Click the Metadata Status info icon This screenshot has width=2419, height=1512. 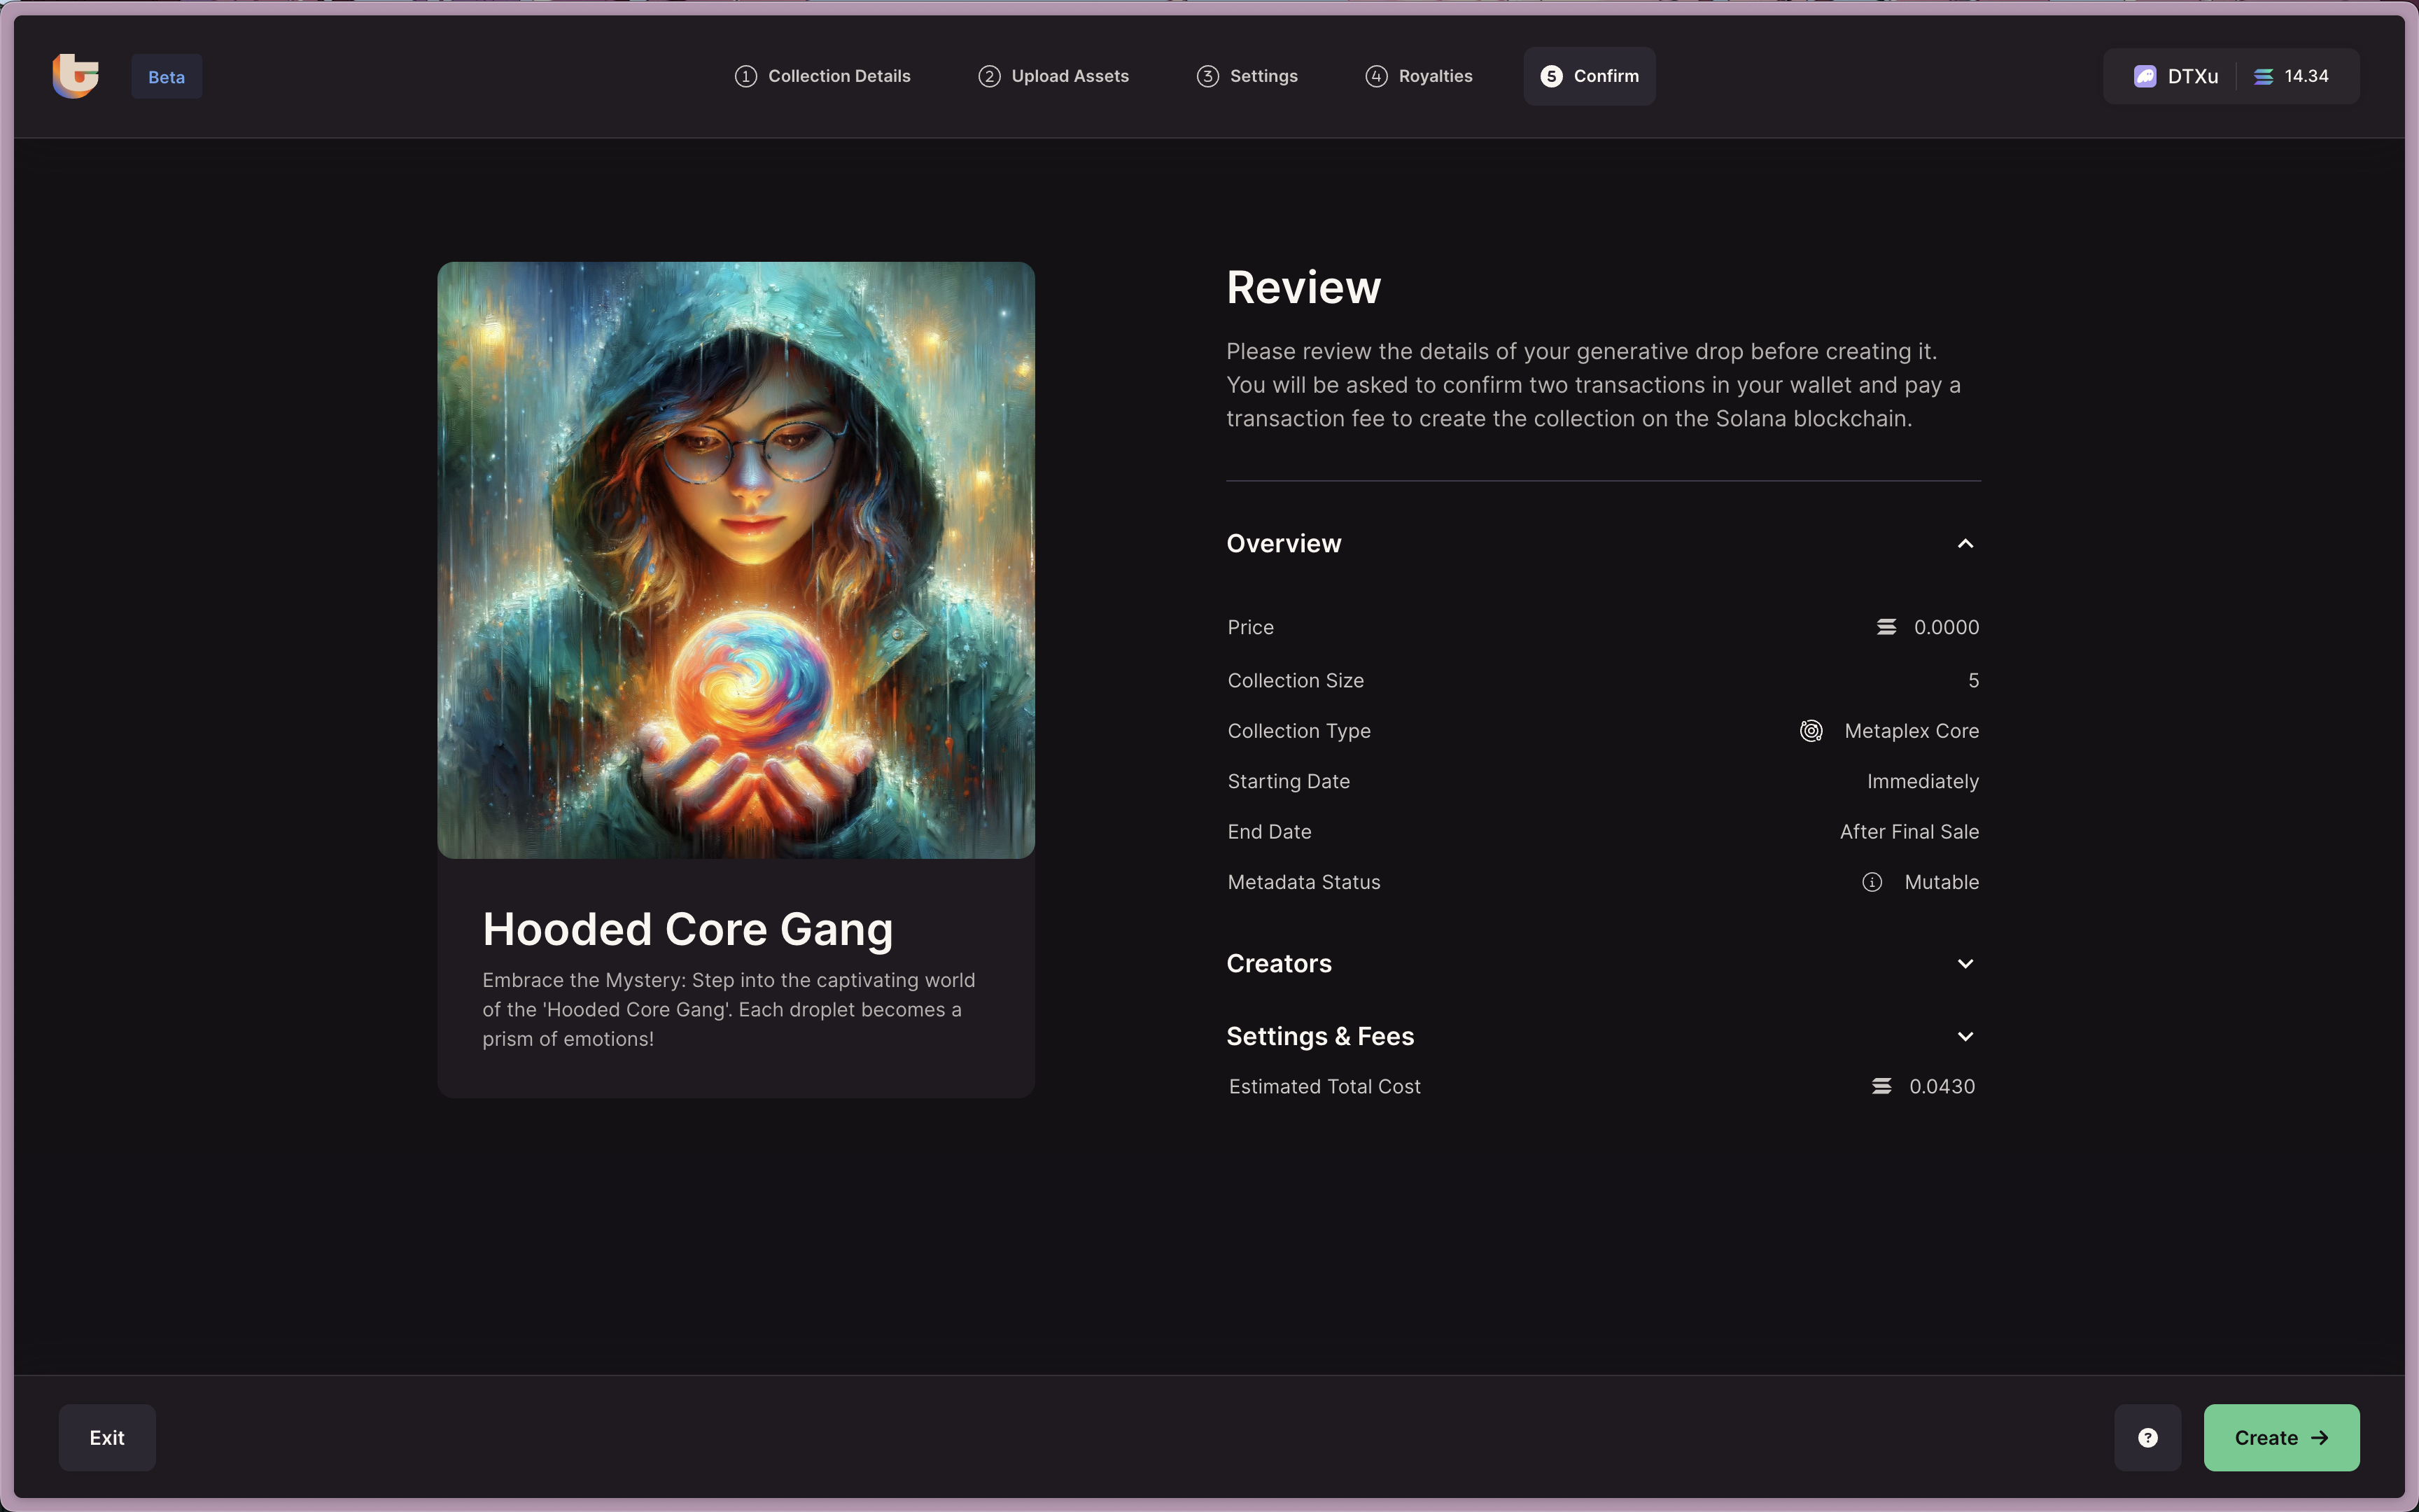tap(1871, 882)
